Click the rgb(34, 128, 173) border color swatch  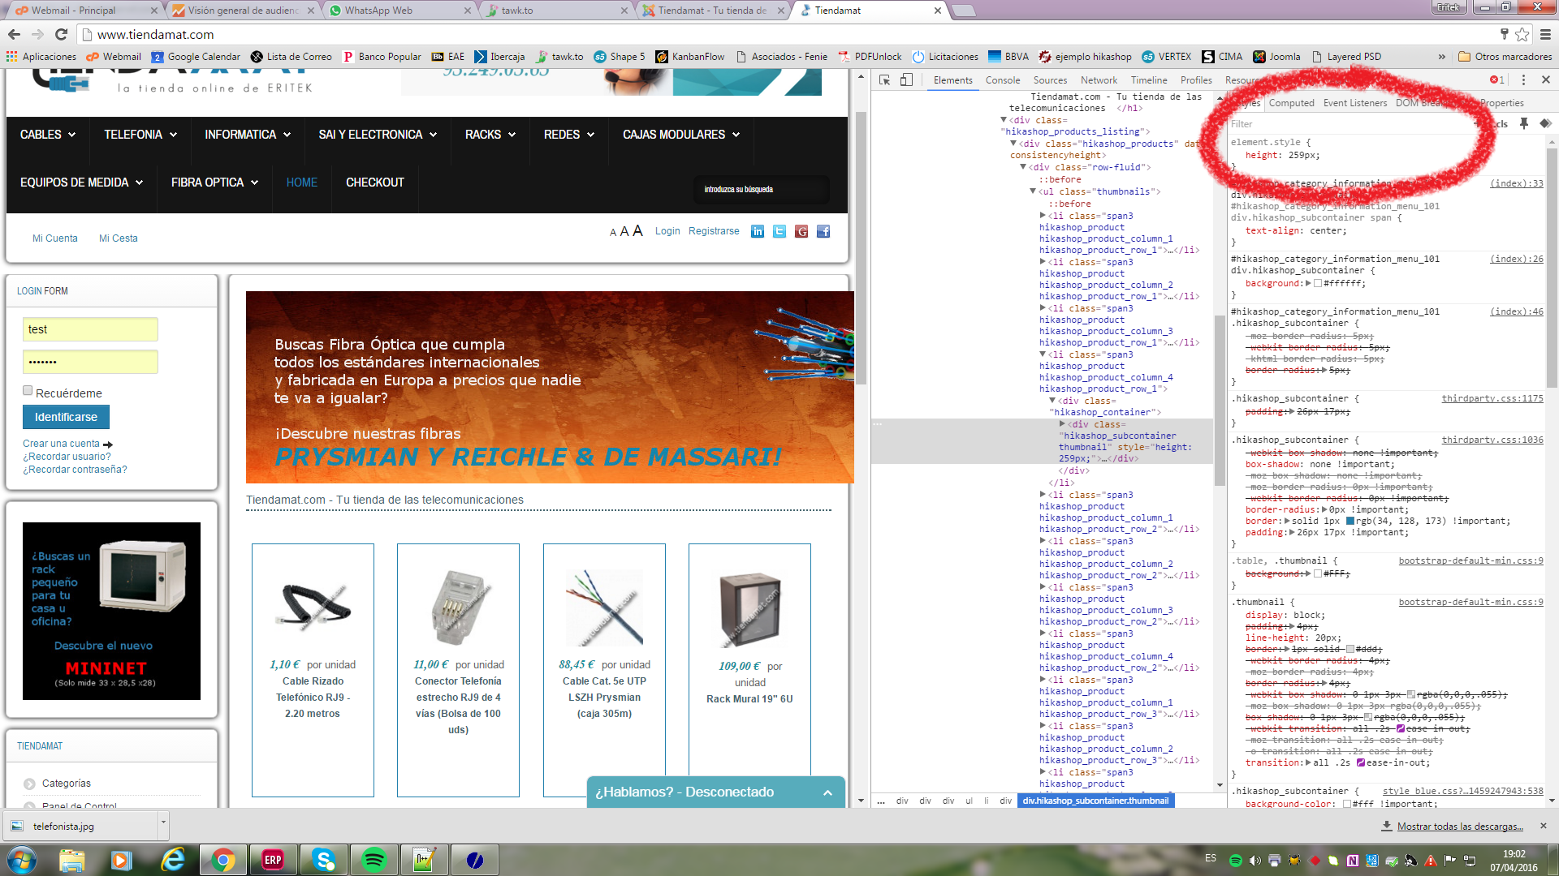pos(1350,522)
